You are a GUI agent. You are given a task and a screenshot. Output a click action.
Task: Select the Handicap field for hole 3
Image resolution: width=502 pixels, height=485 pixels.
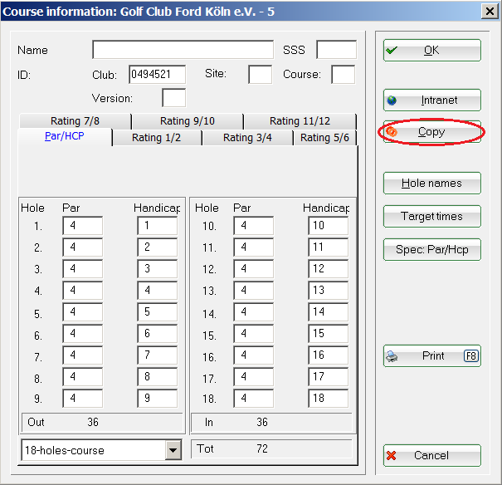coord(158,269)
